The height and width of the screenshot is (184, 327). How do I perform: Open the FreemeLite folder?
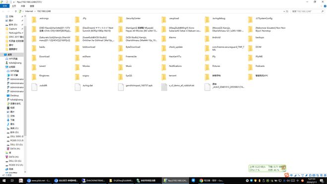coord(127,58)
